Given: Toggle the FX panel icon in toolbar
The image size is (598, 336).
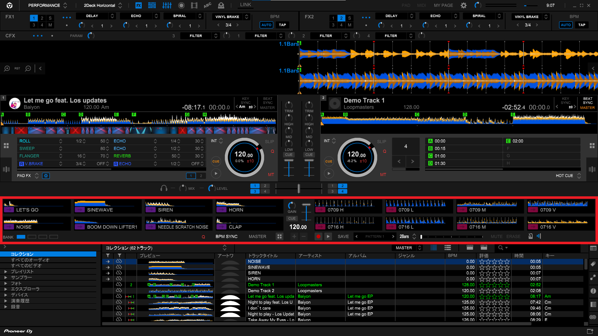Looking at the screenshot, I should tap(139, 5).
